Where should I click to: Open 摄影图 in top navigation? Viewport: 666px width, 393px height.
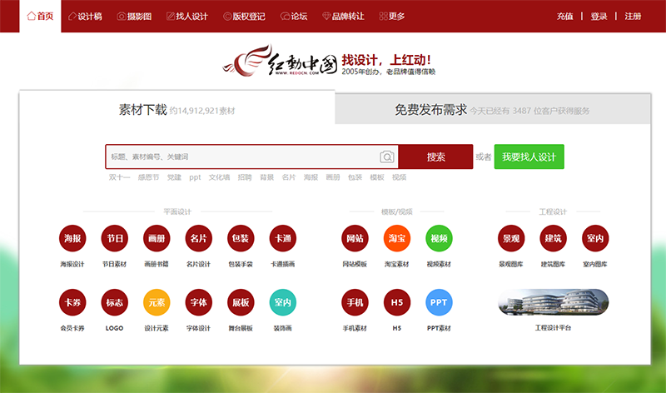[133, 16]
